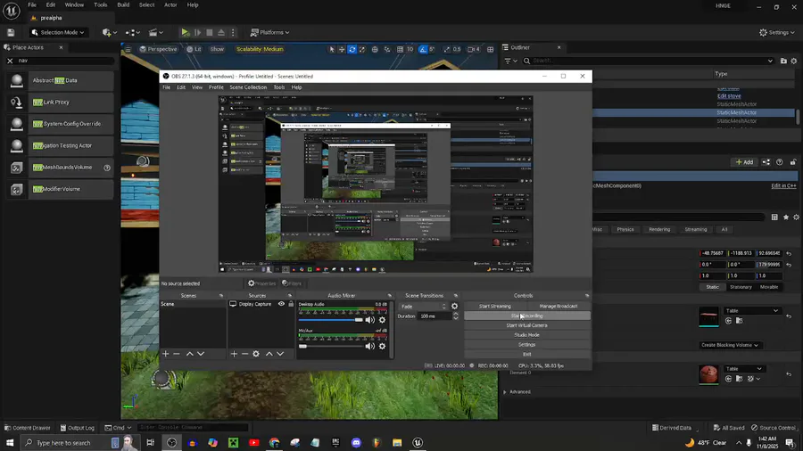Open Unreal Settings dropdown at top right
The width and height of the screenshot is (803, 451).
777,32
